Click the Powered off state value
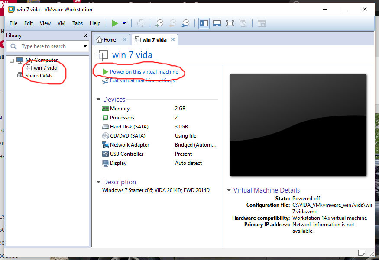379x260 pixels. point(306,199)
